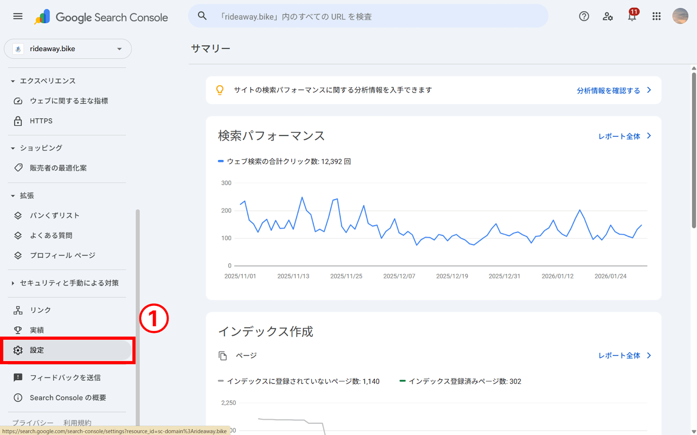Open 分析情報を確認する link
The height and width of the screenshot is (435, 697).
608,90
